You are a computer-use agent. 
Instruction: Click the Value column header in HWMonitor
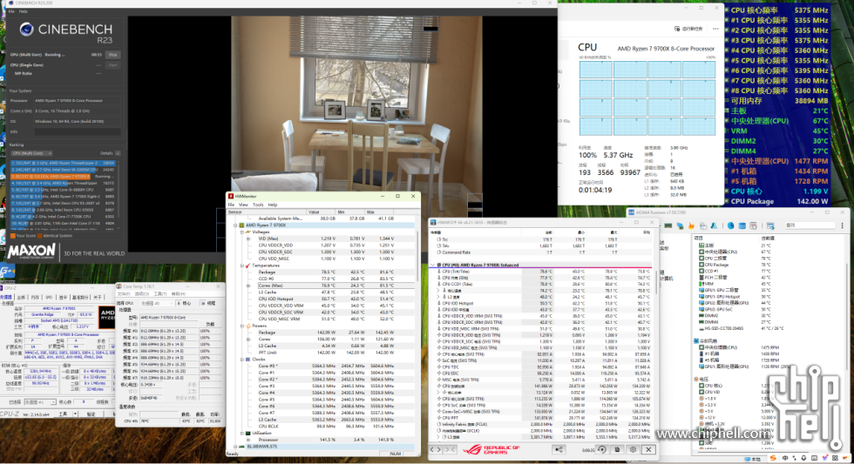click(x=322, y=212)
